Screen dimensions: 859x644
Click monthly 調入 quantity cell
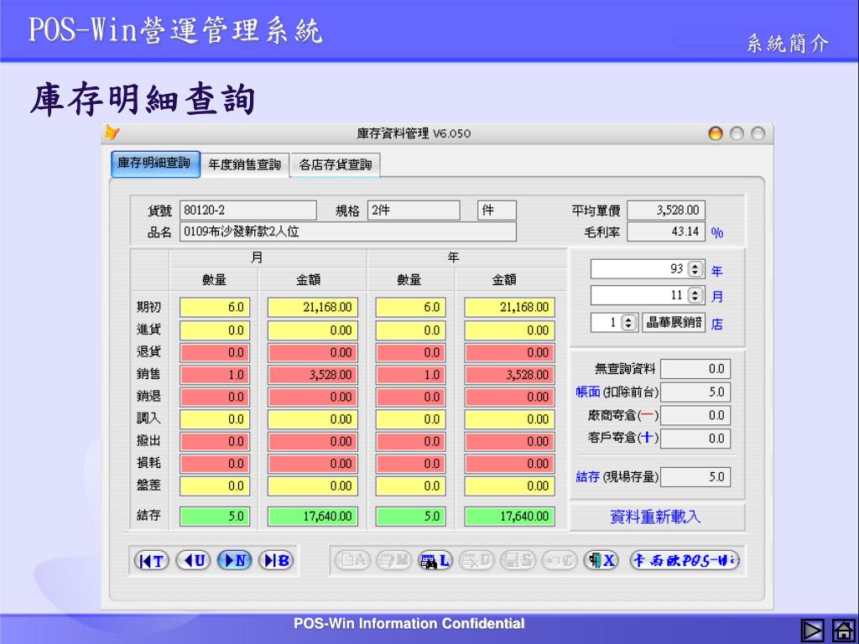[x=215, y=419]
